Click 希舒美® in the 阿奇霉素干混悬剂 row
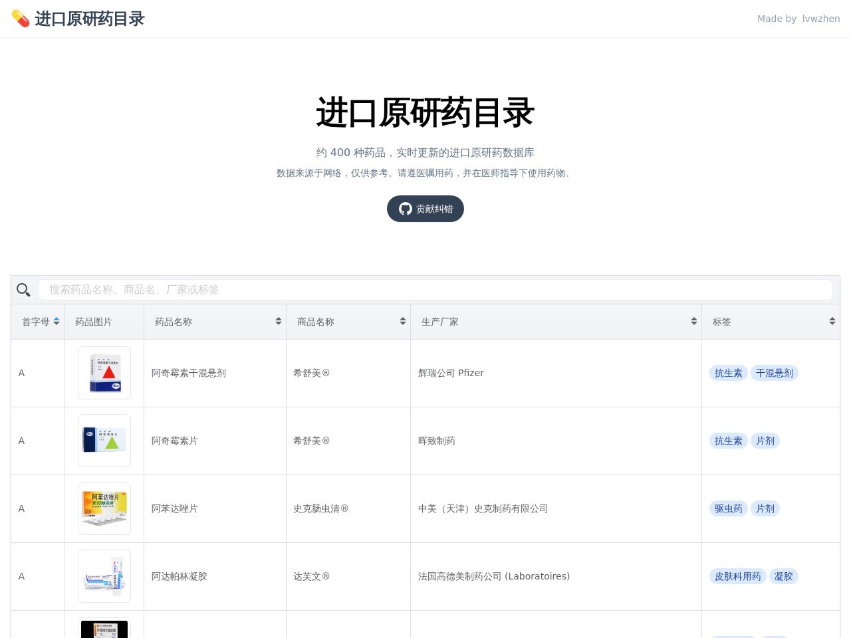 (x=312, y=373)
